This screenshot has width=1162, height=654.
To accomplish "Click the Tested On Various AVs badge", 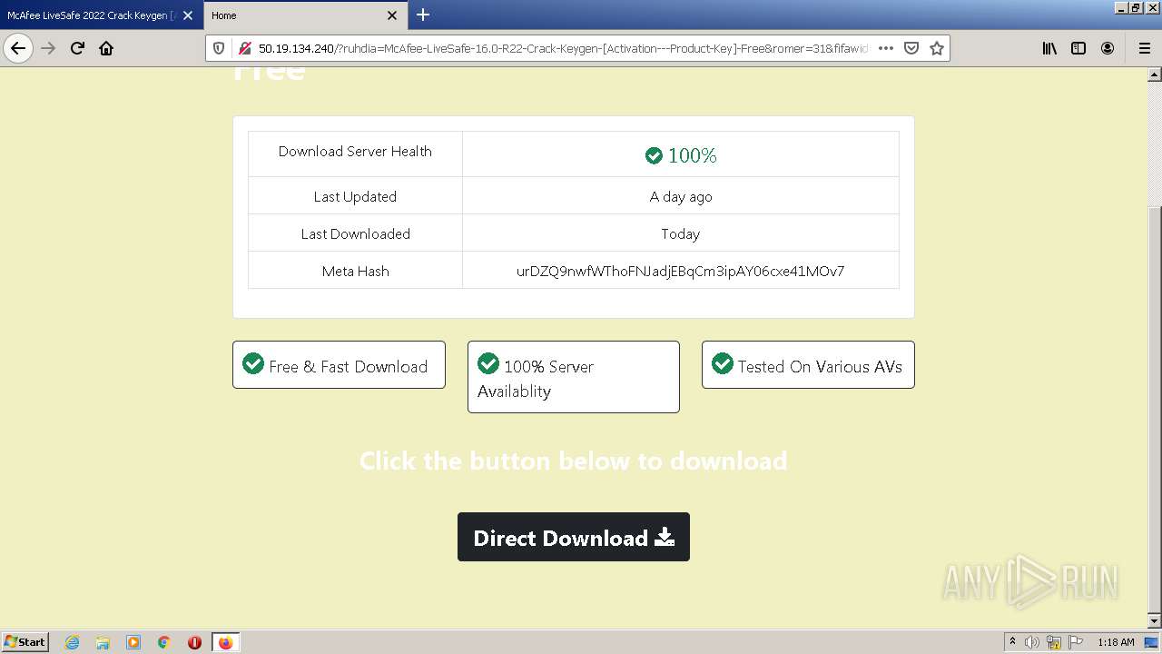I will click(808, 364).
